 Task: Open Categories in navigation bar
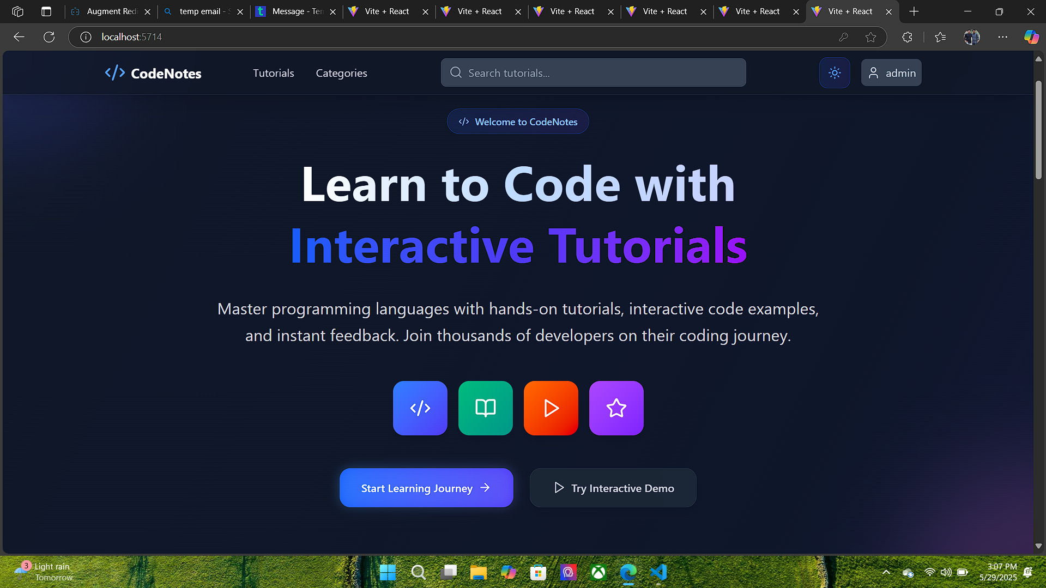[x=341, y=73]
